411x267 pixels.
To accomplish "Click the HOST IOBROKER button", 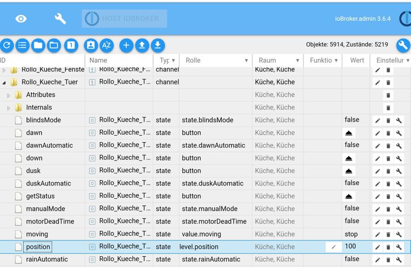I will tap(124, 18).
